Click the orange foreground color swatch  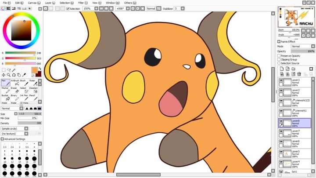(35, 70)
